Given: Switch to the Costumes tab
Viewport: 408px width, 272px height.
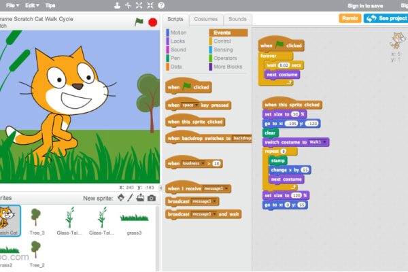Looking at the screenshot, I should tap(205, 19).
